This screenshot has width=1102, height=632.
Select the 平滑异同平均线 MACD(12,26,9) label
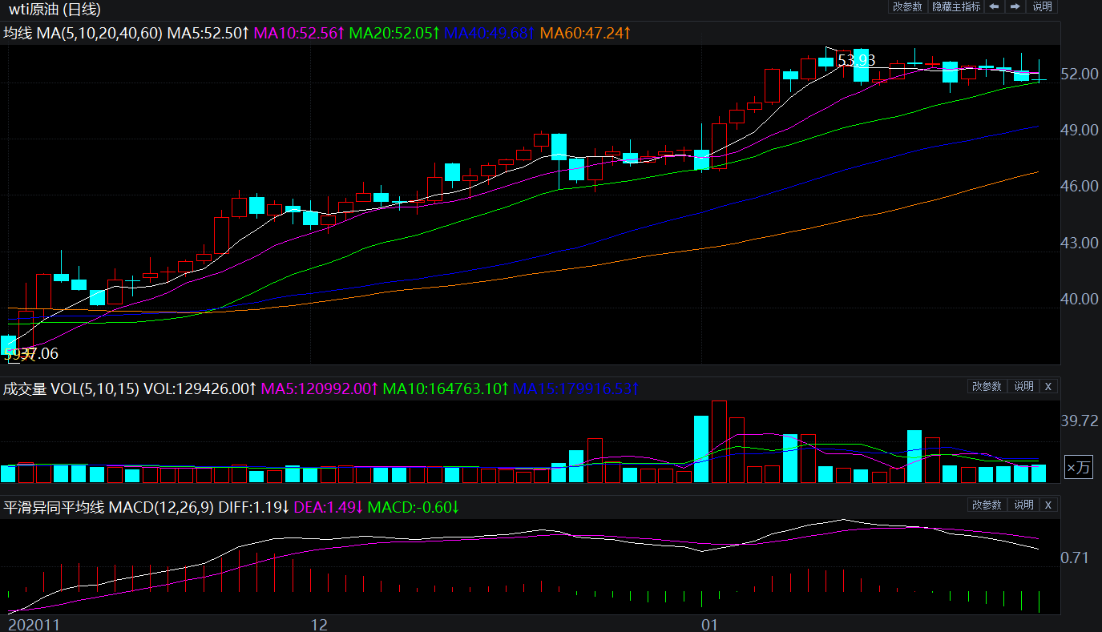pyautogui.click(x=108, y=507)
